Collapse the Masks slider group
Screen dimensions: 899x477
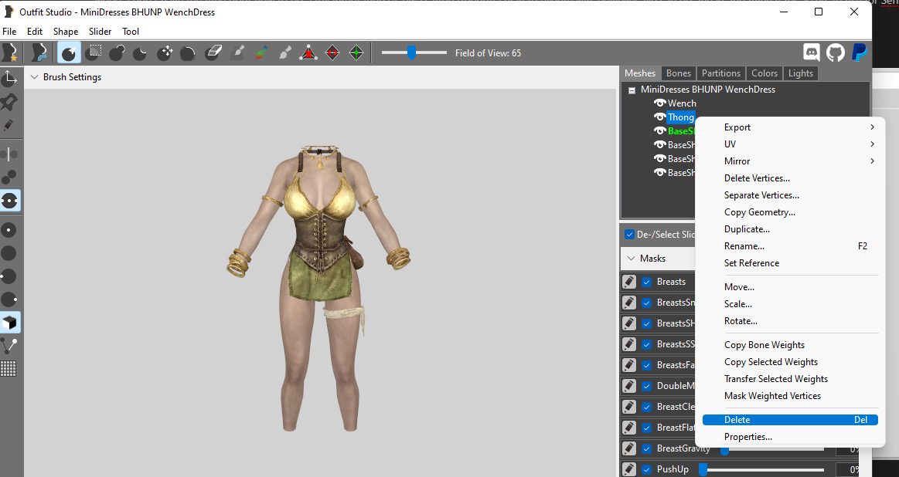pyautogui.click(x=632, y=259)
